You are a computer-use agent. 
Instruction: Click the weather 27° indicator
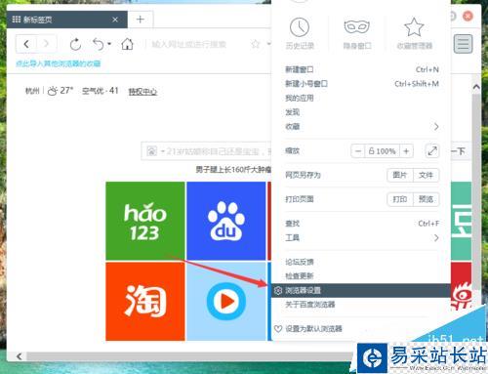point(61,91)
